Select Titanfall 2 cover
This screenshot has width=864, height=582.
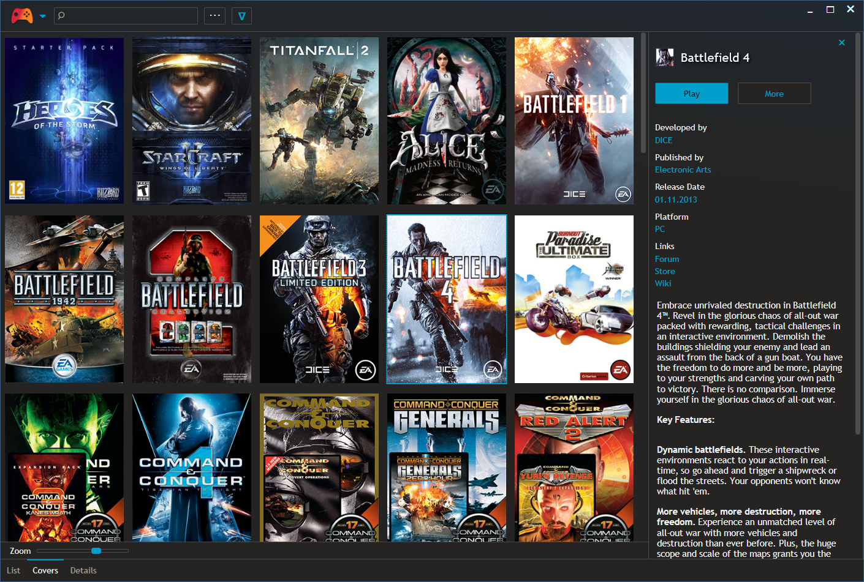click(319, 121)
